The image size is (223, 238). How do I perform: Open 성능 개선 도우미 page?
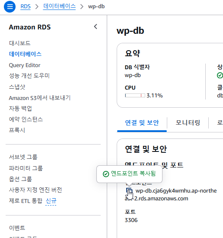(x=29, y=76)
